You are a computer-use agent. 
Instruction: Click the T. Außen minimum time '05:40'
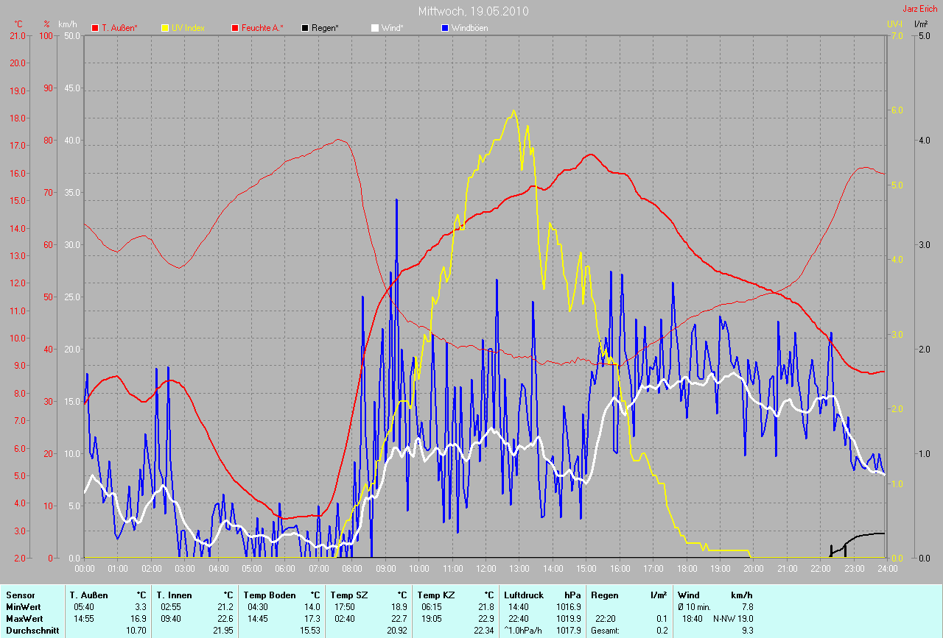coord(83,606)
